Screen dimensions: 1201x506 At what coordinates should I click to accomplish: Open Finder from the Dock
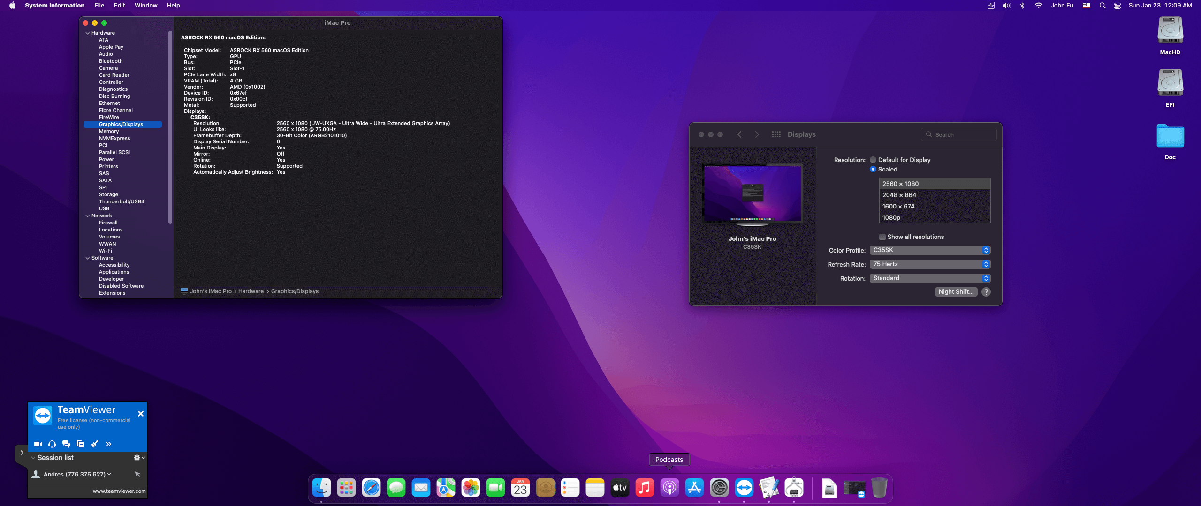click(x=321, y=488)
